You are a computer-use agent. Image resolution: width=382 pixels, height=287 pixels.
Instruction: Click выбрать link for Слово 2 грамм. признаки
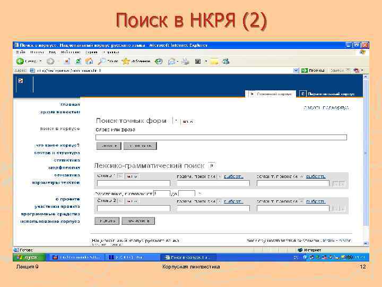point(233,201)
